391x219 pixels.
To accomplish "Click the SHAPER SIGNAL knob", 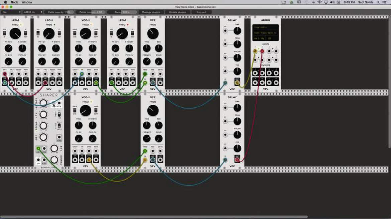I will point(54,160).
